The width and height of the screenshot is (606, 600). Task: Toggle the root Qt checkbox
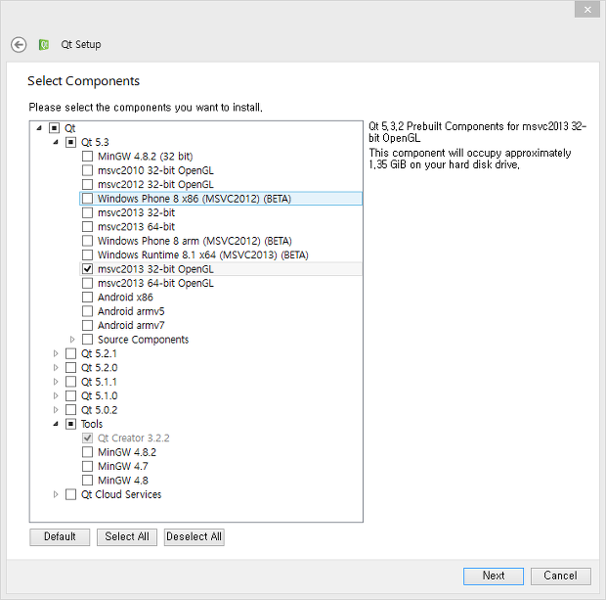click(x=54, y=128)
